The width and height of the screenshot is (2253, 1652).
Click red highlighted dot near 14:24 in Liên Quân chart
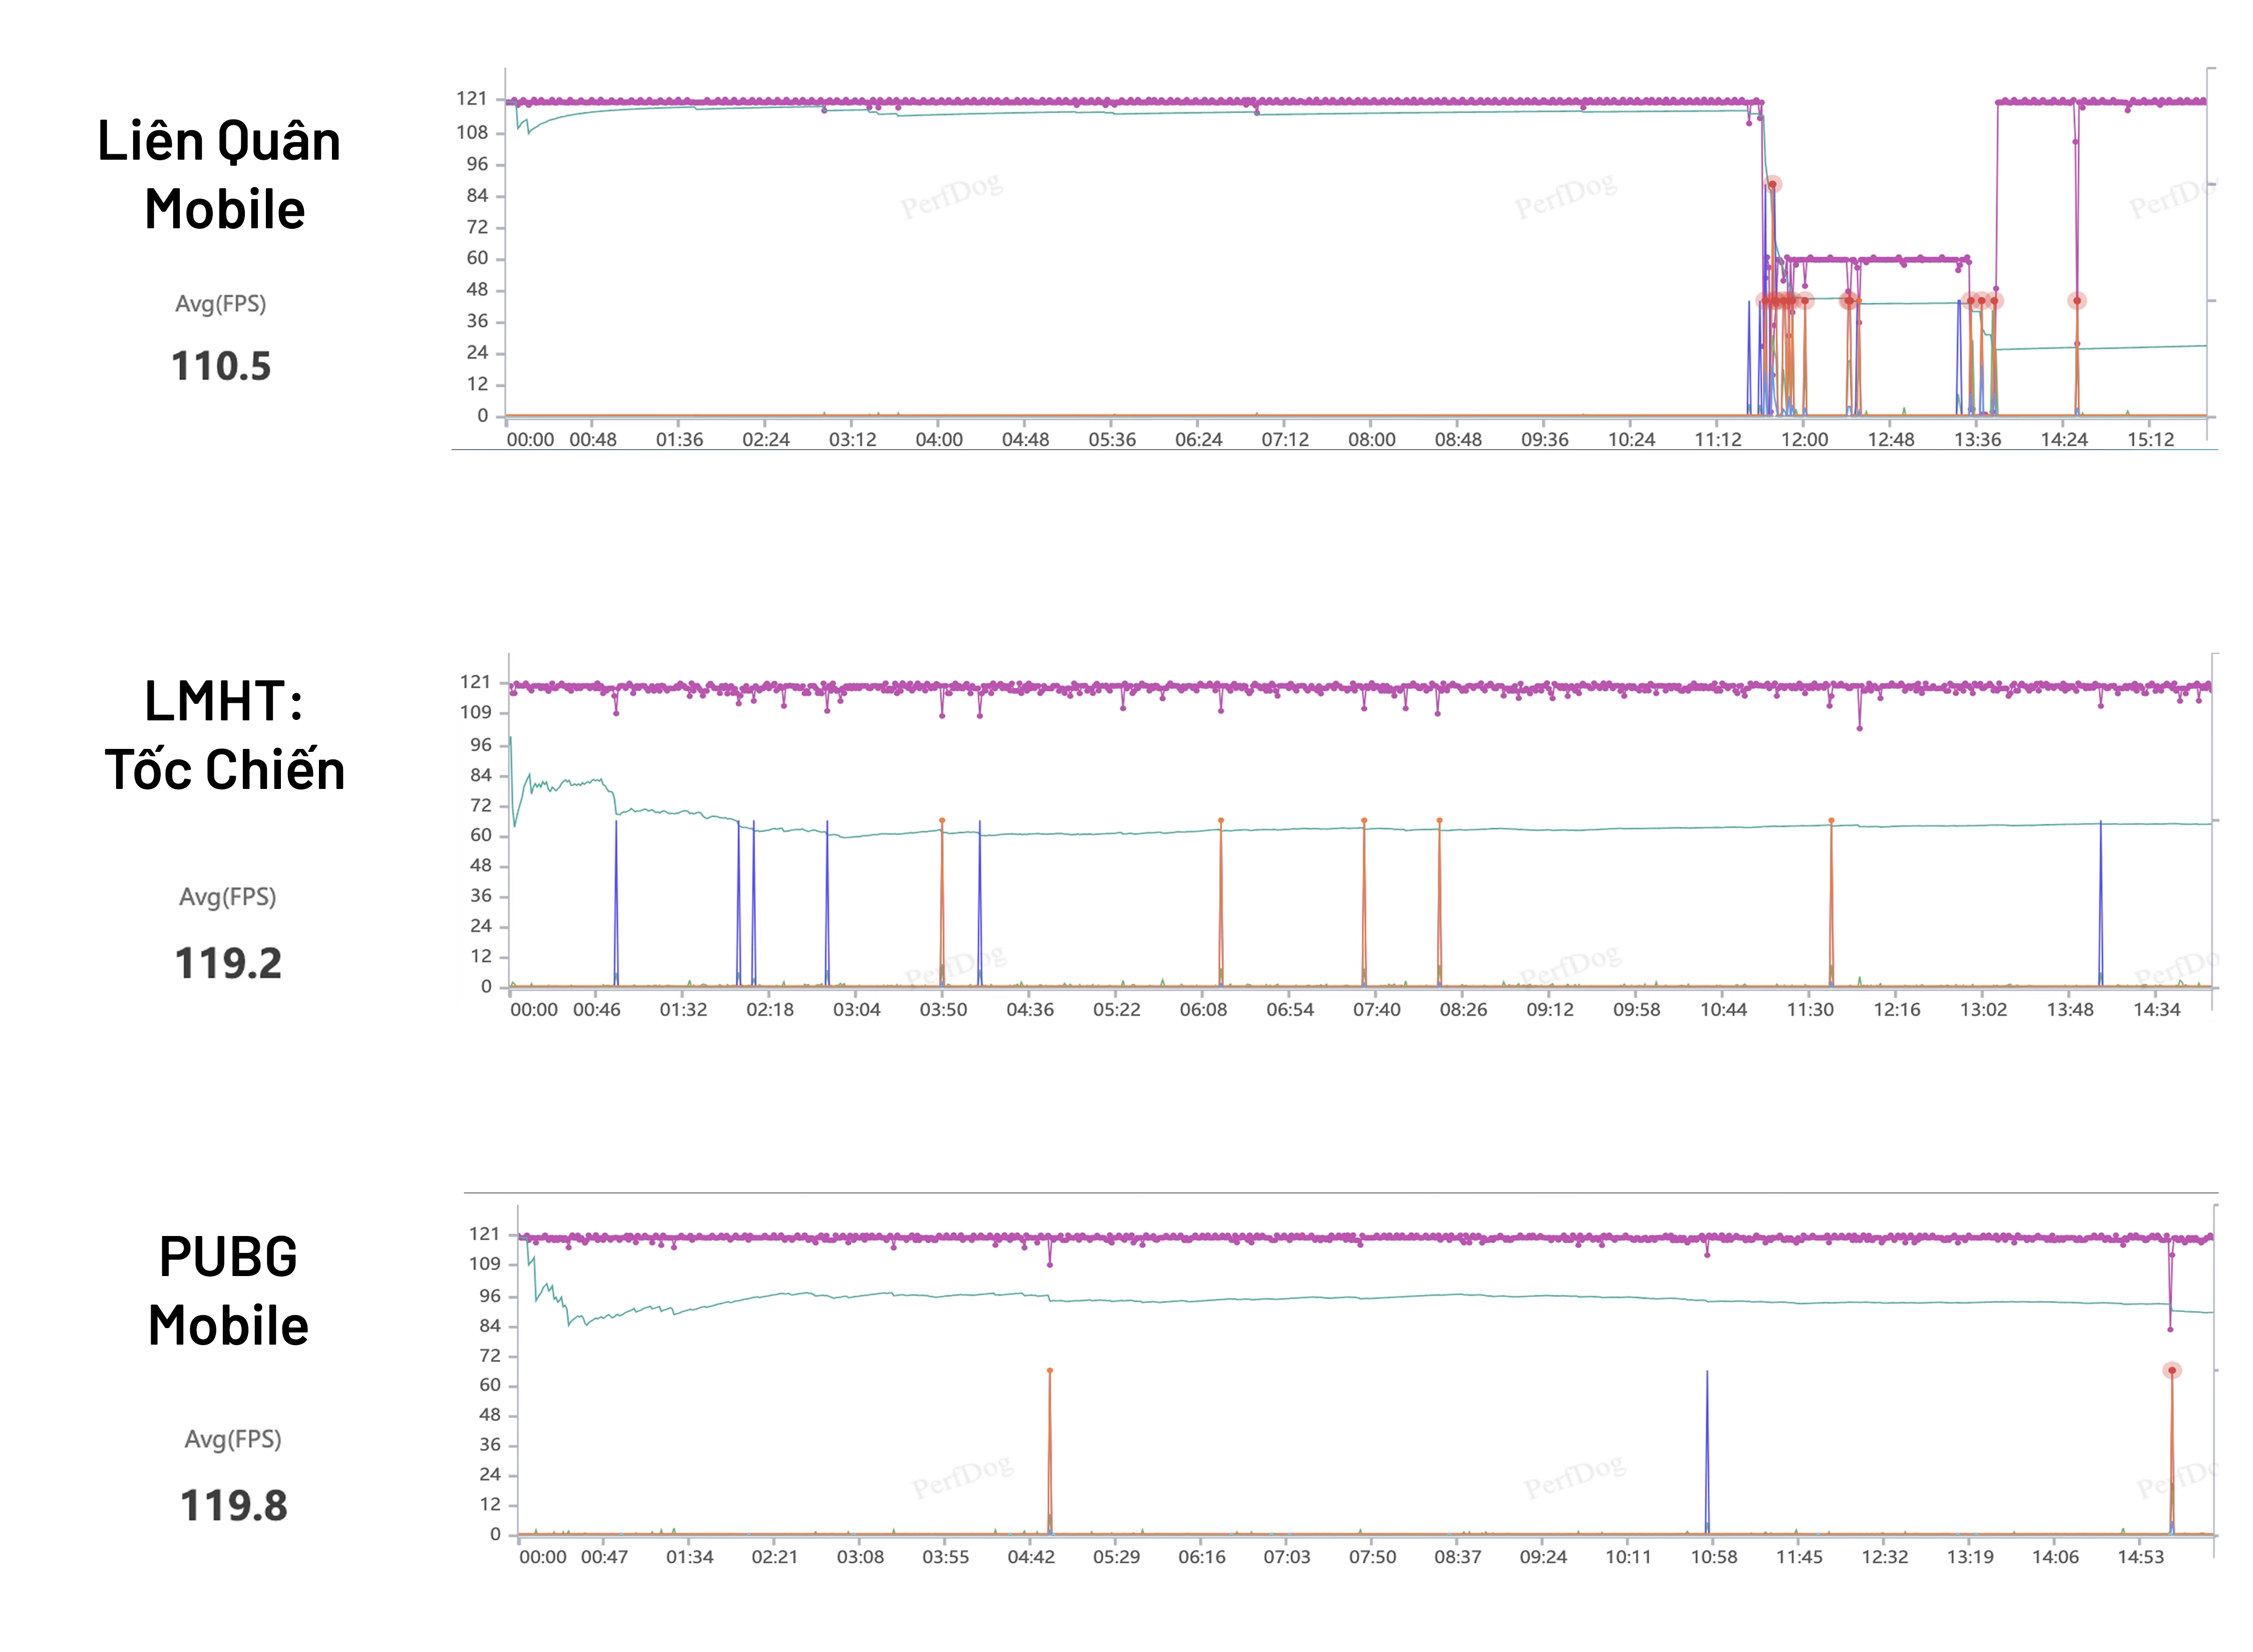click(2077, 301)
